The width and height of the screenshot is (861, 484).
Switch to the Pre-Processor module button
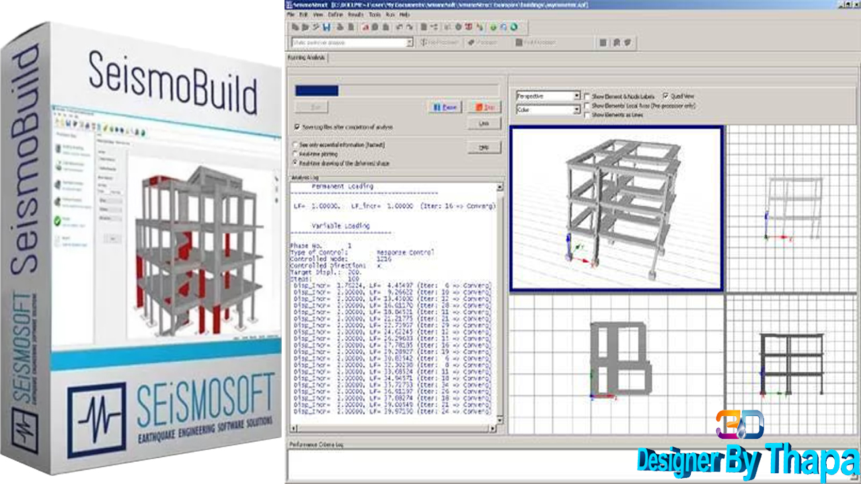441,42
